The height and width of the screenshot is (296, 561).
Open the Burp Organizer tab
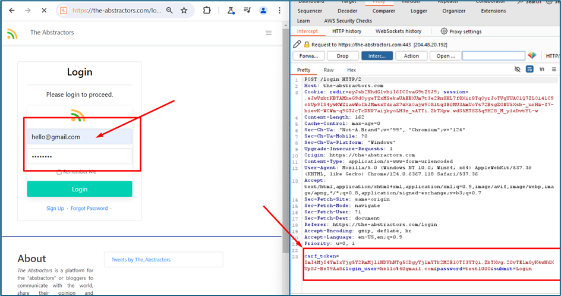[x=453, y=11]
